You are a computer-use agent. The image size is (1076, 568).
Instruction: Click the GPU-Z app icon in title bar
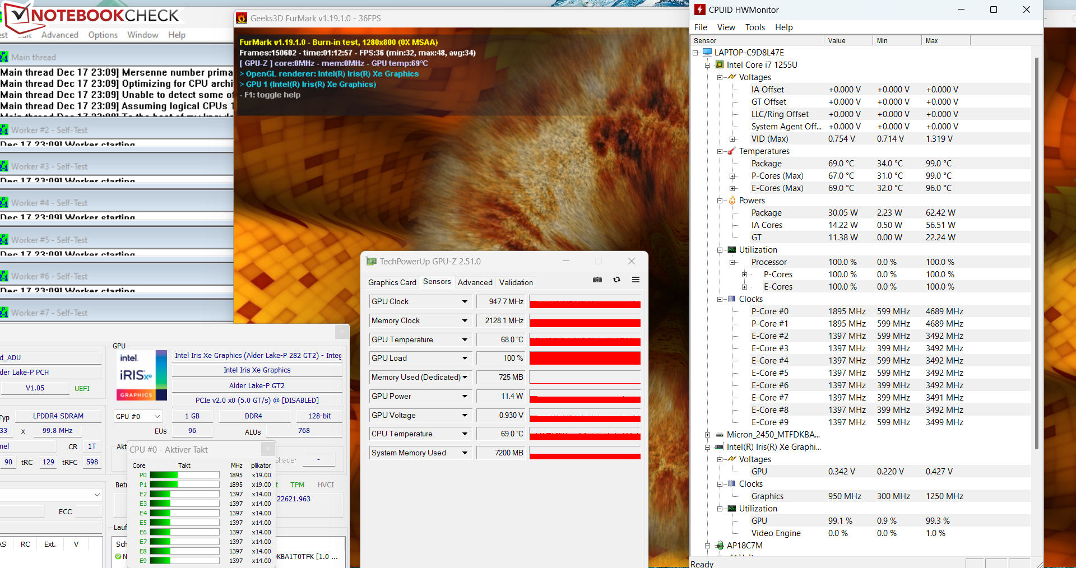click(371, 262)
